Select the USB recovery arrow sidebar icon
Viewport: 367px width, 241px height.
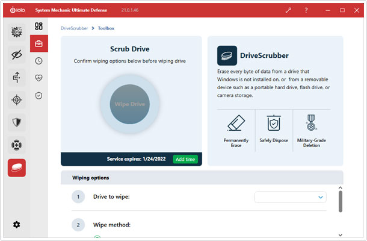[x=17, y=77]
